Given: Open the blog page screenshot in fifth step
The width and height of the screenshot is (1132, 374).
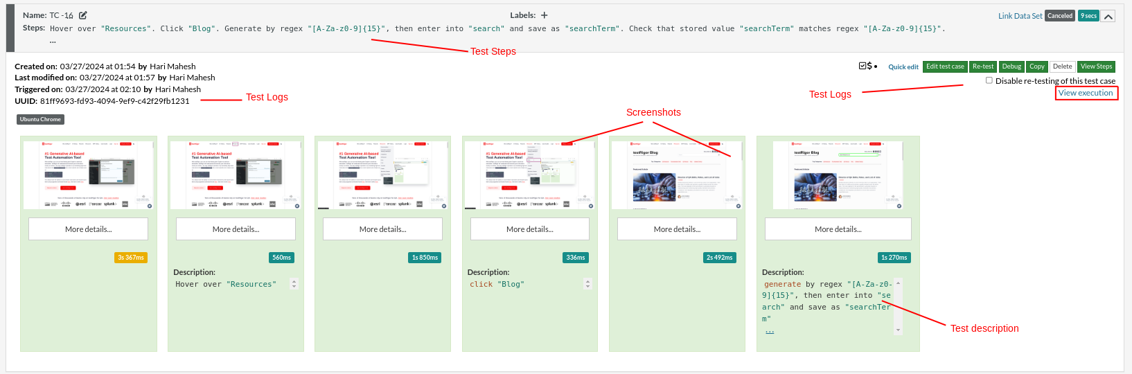Looking at the screenshot, I should click(677, 175).
